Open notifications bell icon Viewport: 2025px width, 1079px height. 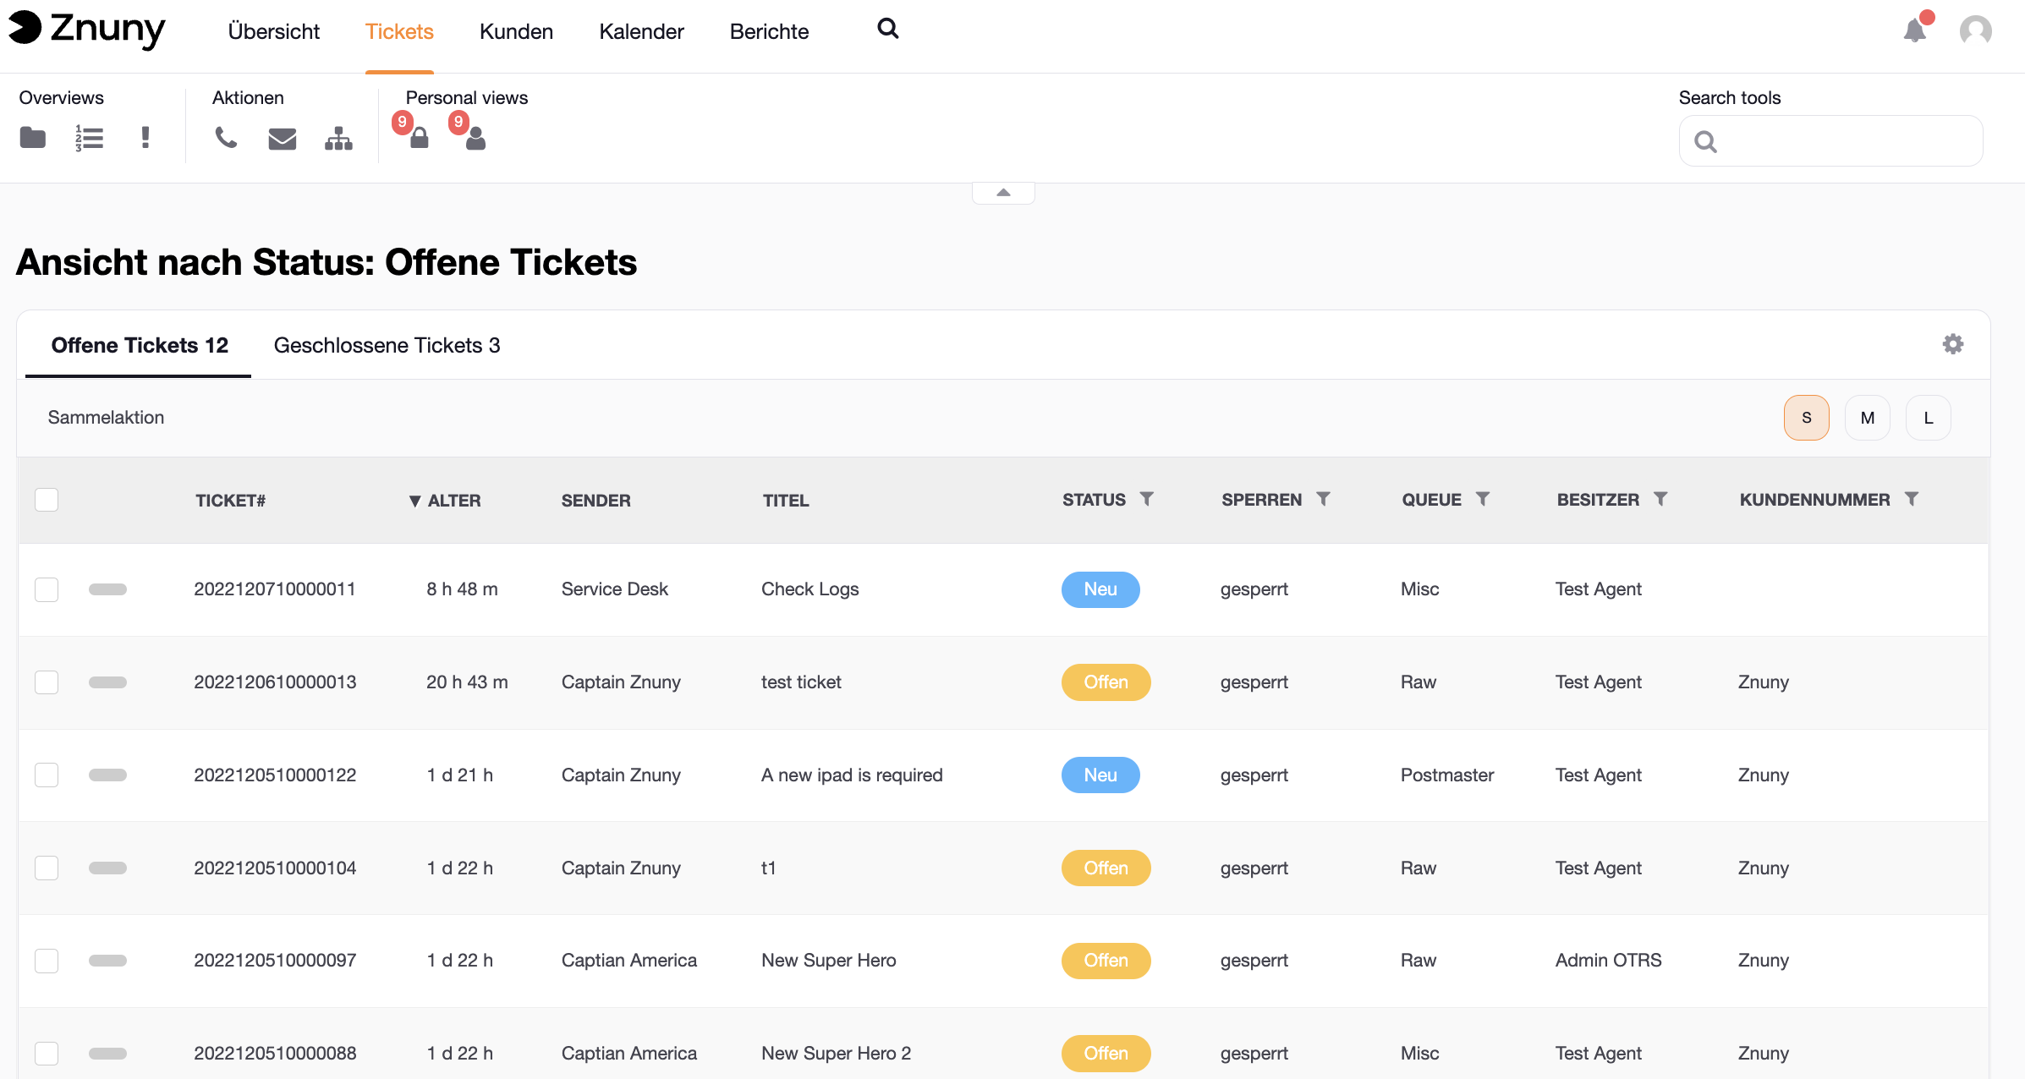point(1914,31)
